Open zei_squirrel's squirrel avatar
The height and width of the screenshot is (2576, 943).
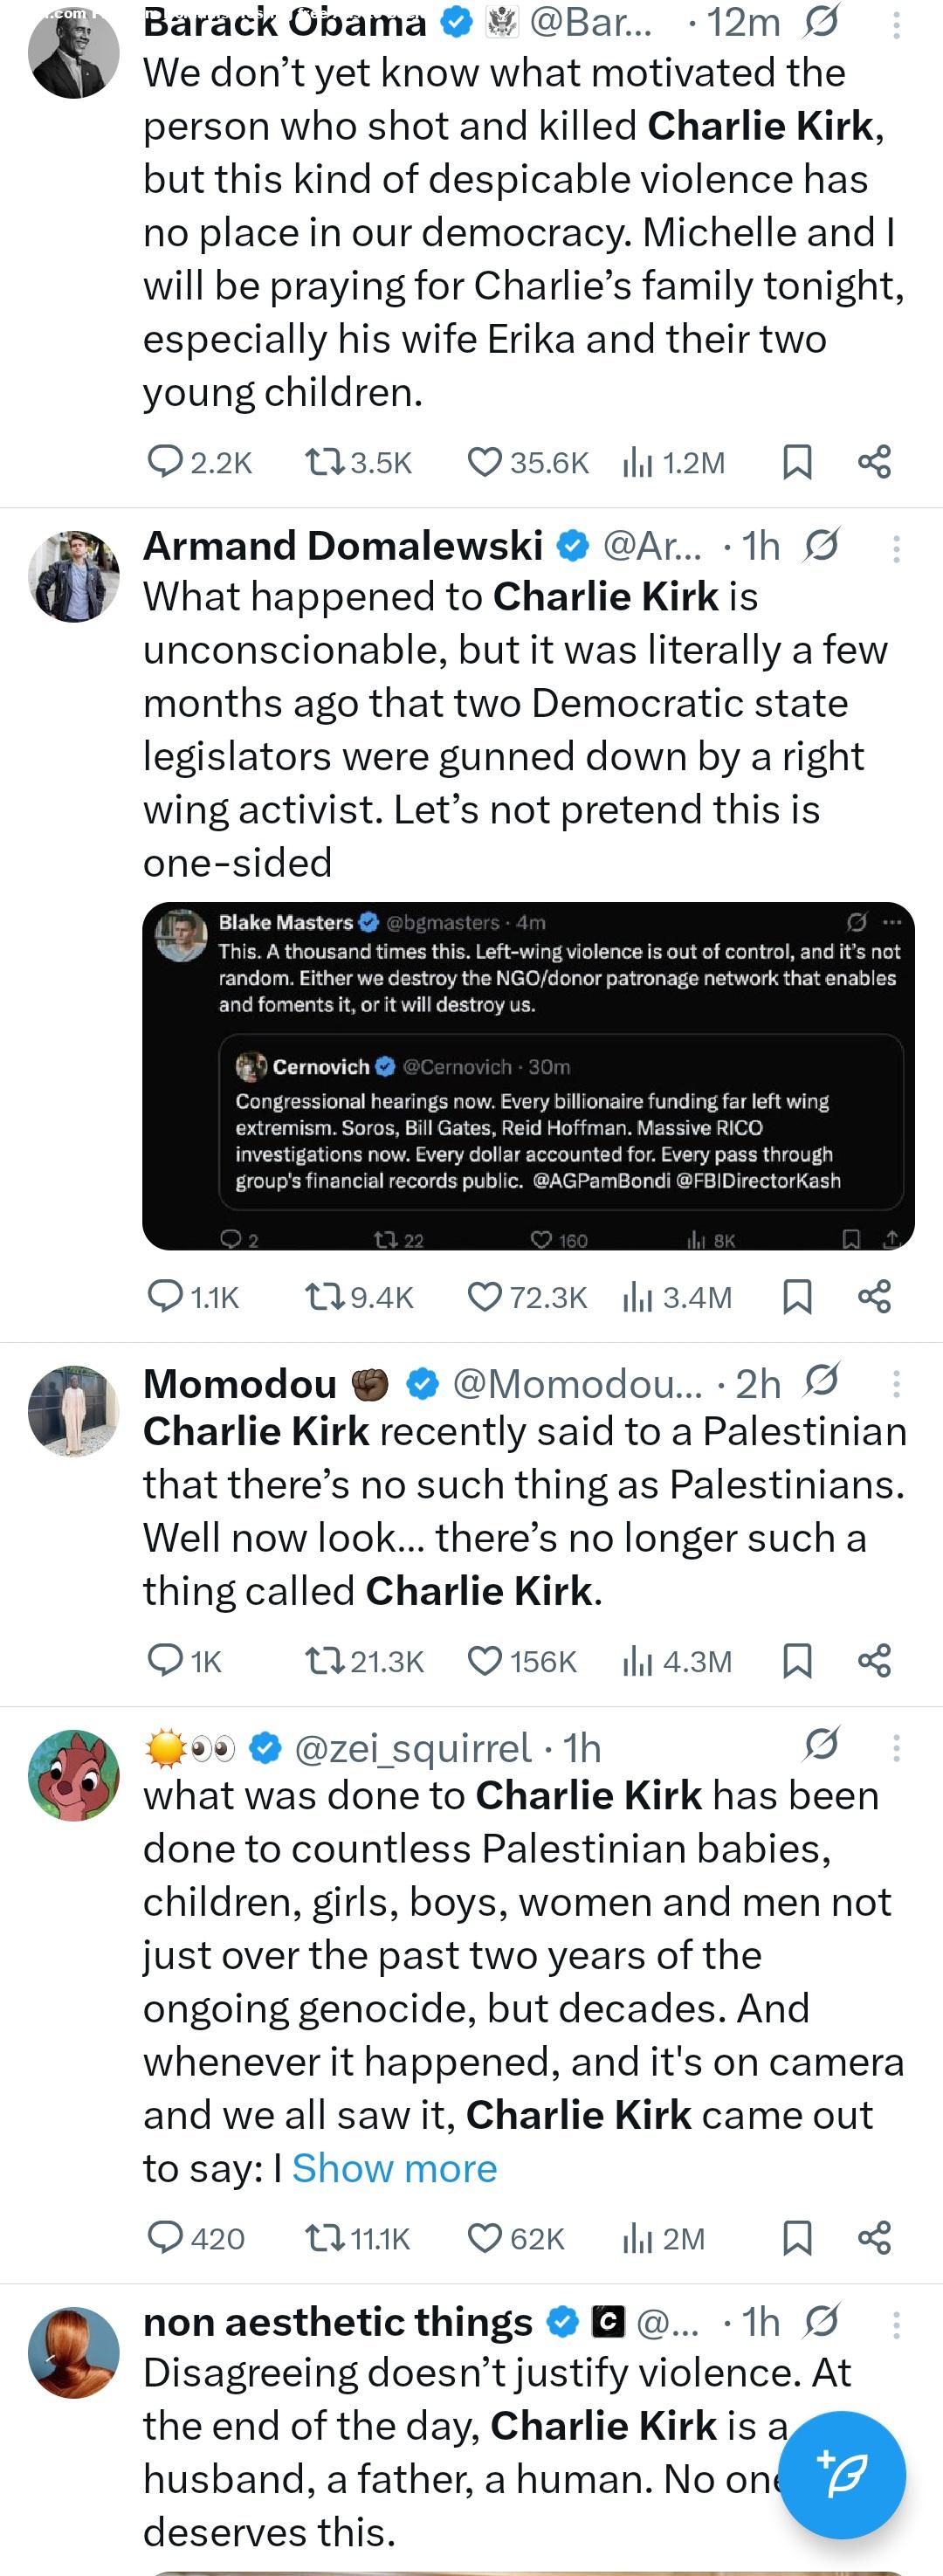tap(73, 1775)
